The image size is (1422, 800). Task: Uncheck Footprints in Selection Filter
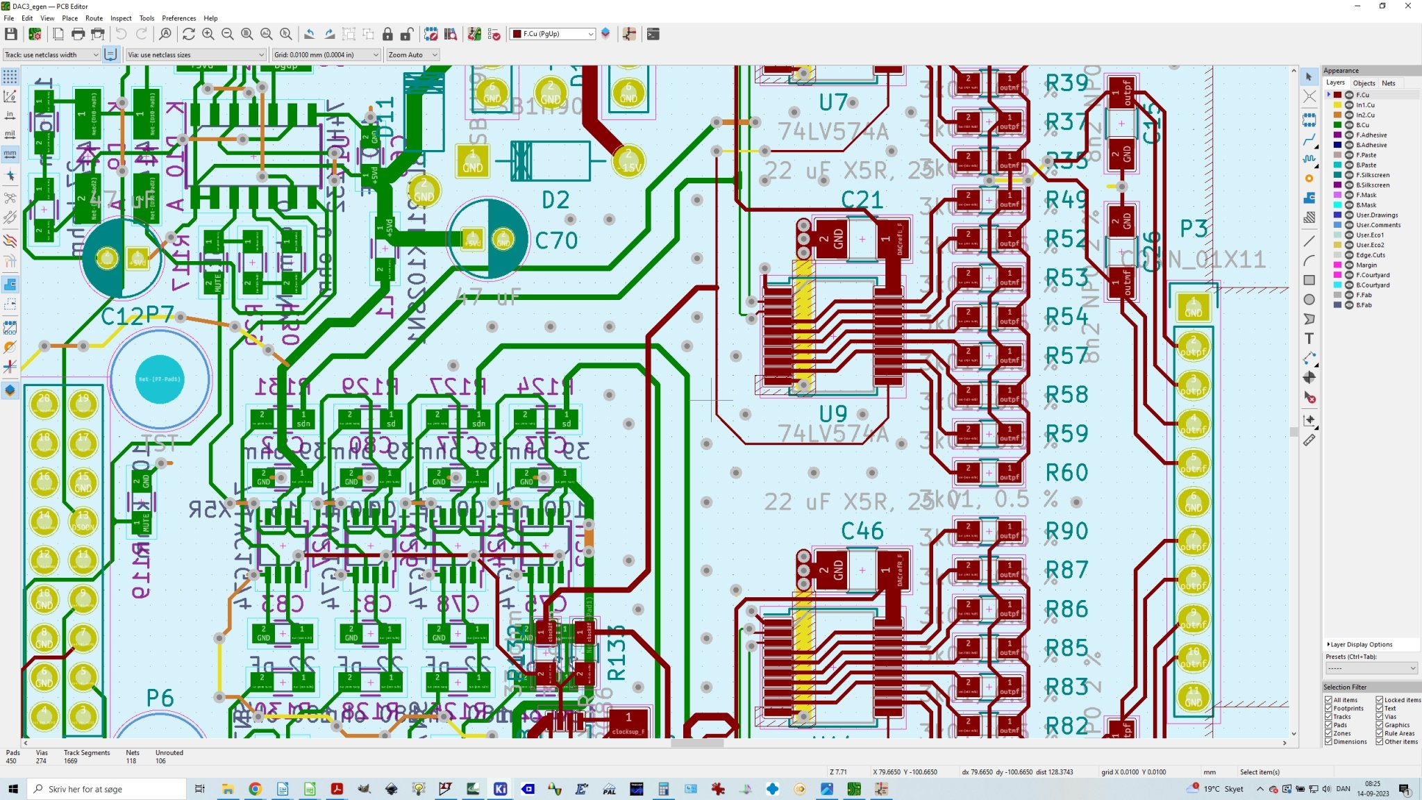[1328, 708]
